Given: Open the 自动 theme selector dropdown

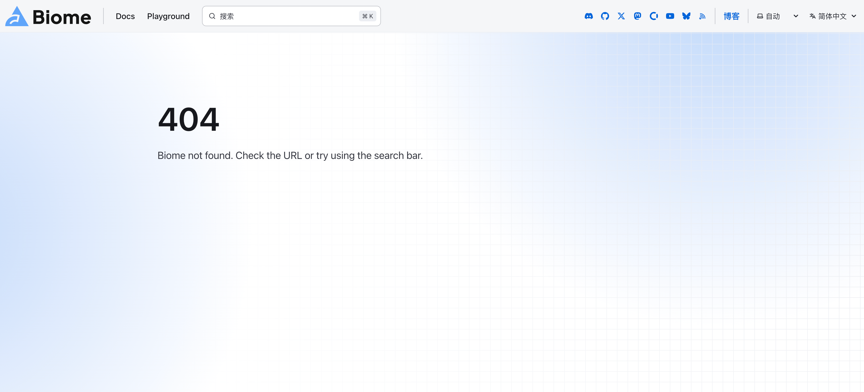Looking at the screenshot, I should [773, 16].
